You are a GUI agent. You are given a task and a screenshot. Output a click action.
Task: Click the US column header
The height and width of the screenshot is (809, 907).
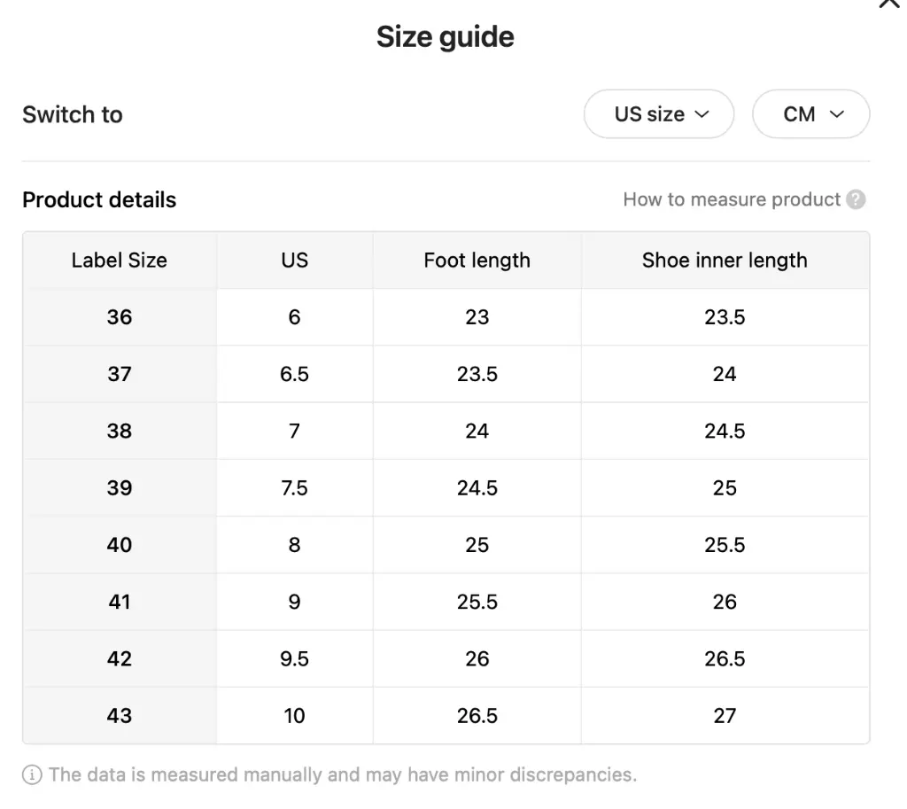point(295,261)
